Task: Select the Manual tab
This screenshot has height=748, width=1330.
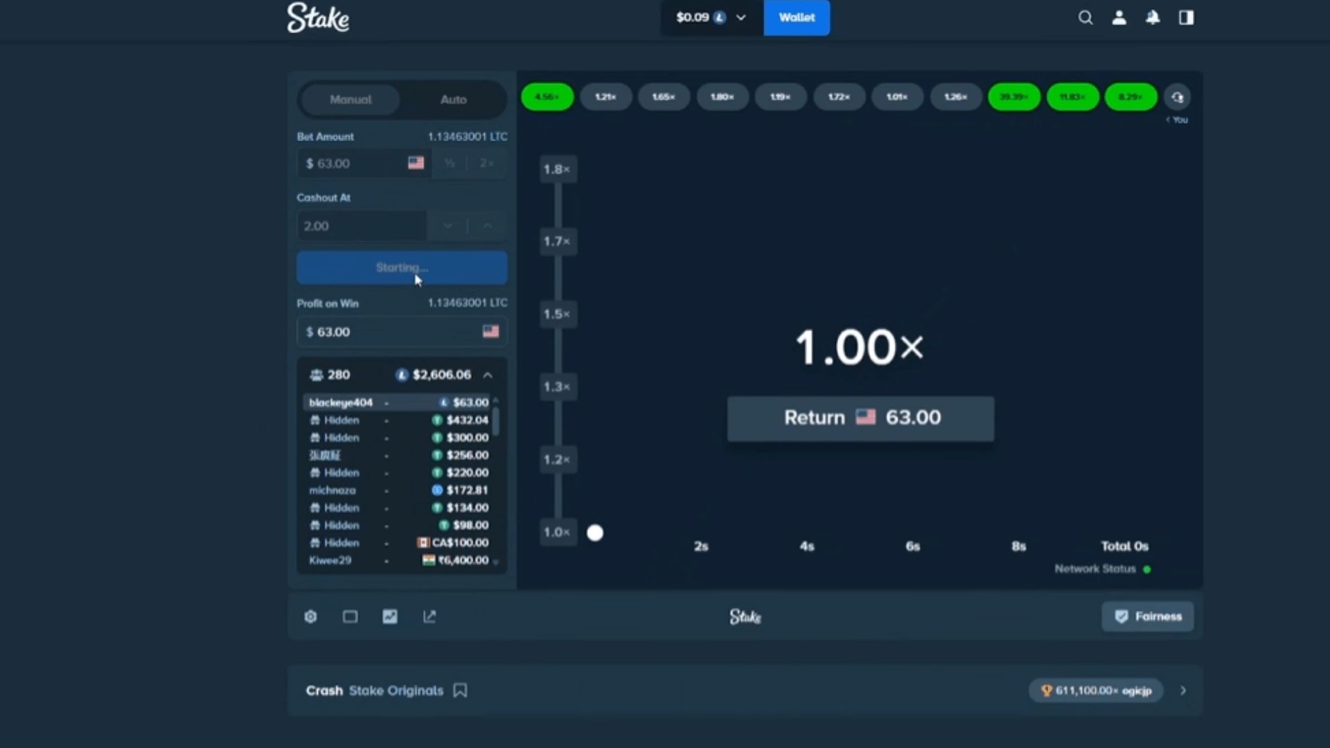Action: pos(350,99)
